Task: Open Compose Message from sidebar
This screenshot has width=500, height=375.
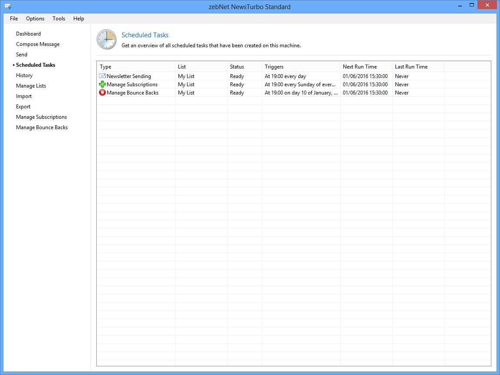Action: (x=38, y=44)
